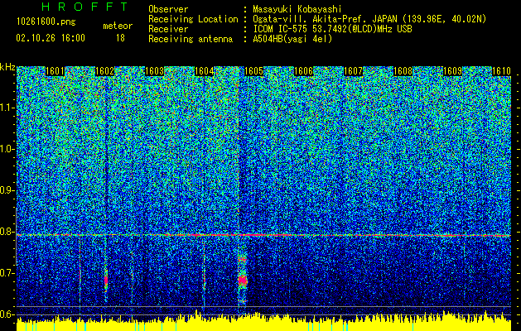Click the 1609 time marker
This screenshot has width=521, height=331.
453,71
